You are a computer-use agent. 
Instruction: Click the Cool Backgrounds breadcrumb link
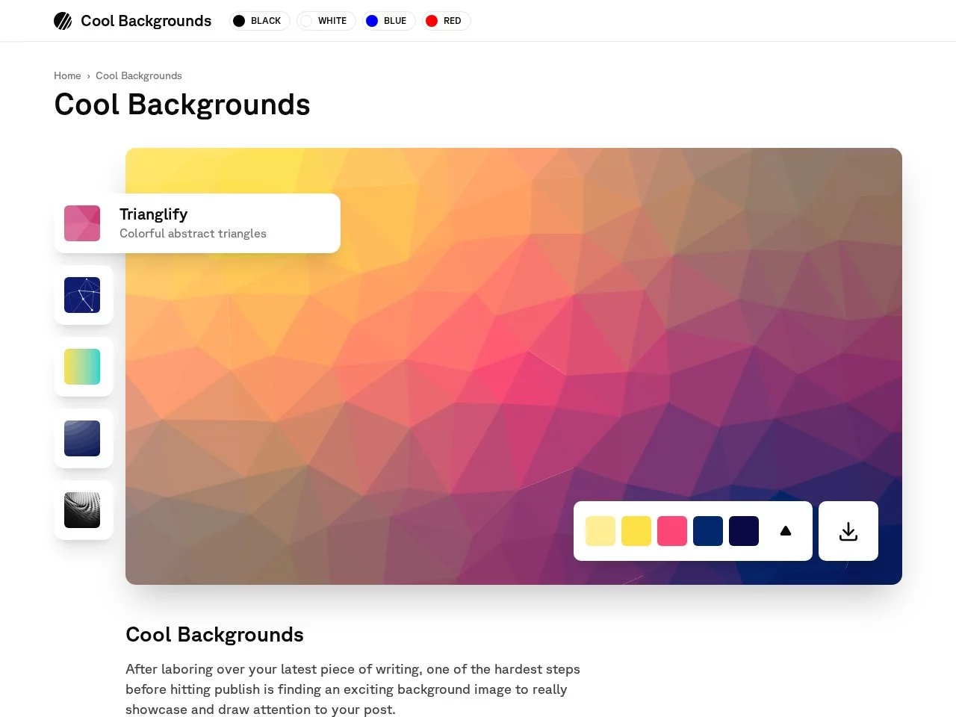point(139,75)
